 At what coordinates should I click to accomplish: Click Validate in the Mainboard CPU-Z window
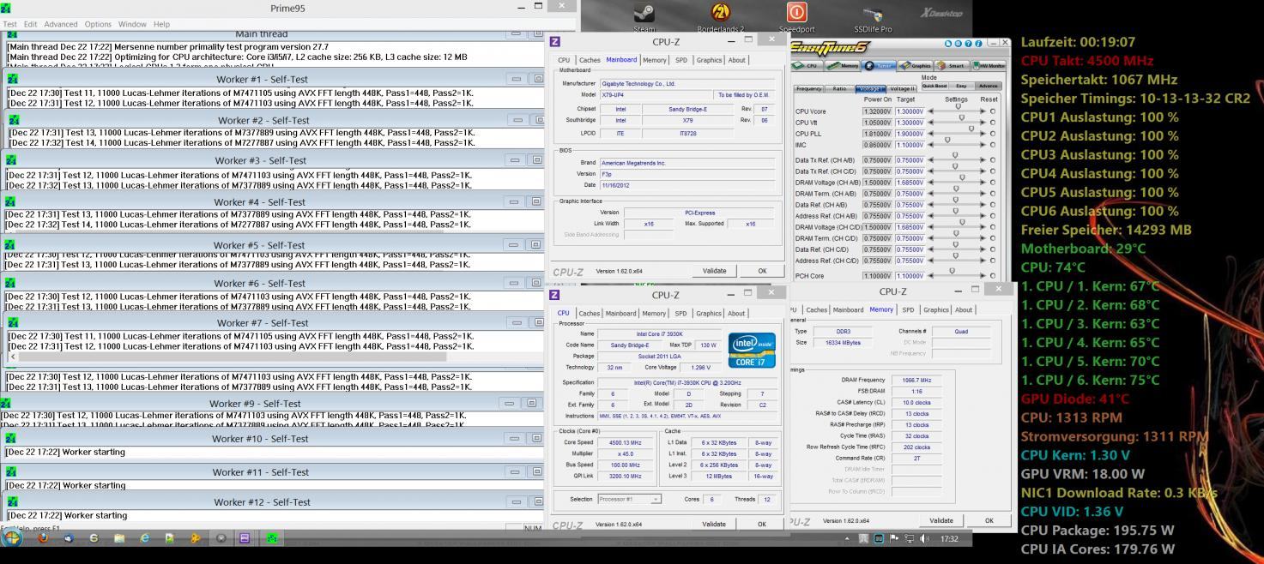(714, 271)
